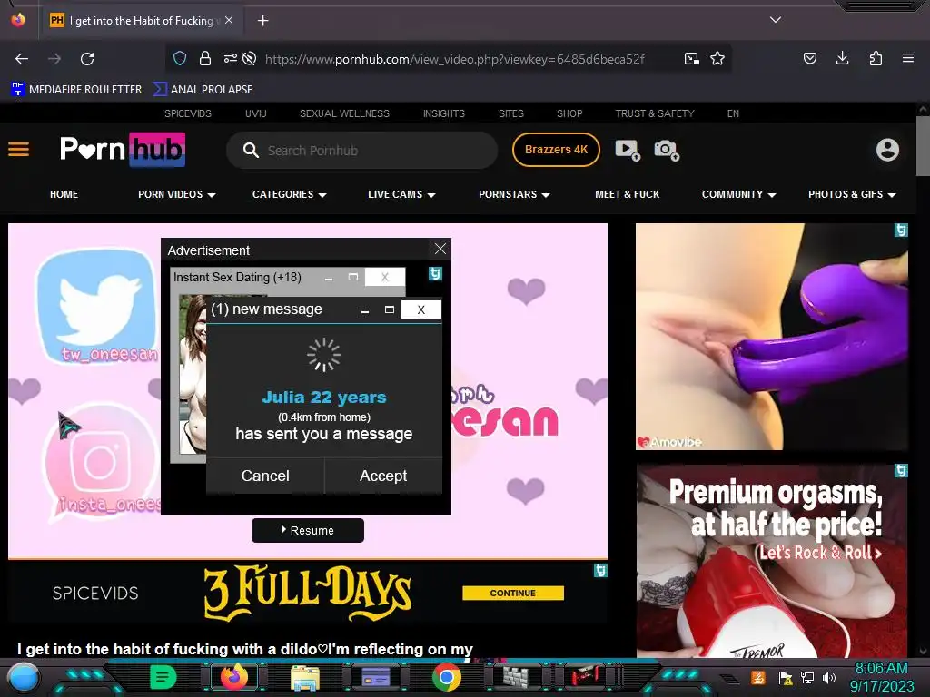The image size is (930, 697).
Task: Reload the current page
Action: pos(87,59)
